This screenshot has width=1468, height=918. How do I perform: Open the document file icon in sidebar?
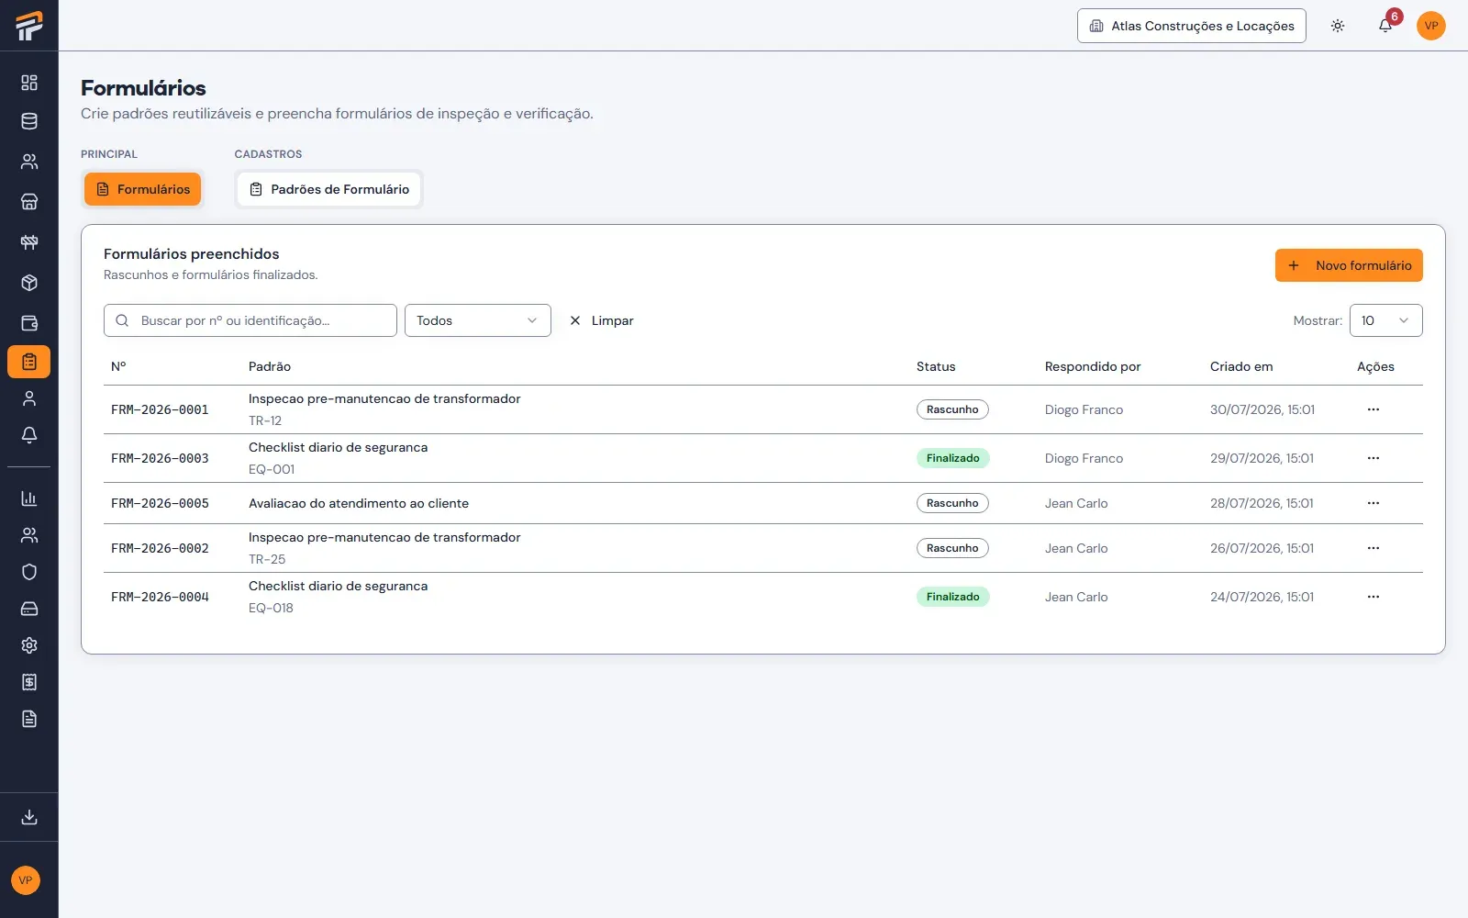coord(29,719)
